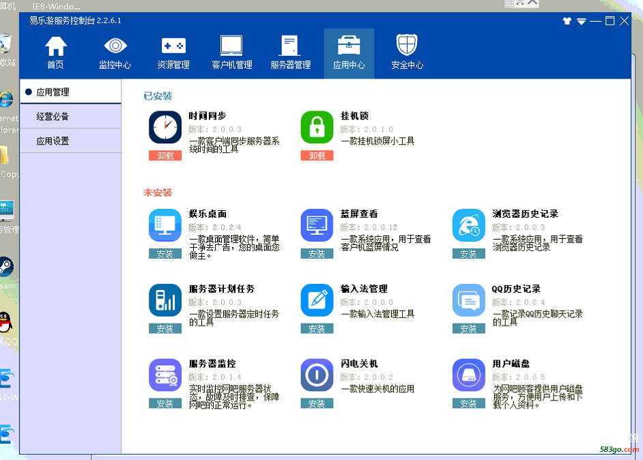
Task: Click the 输入法管理 pencil icon
Action: (x=317, y=300)
